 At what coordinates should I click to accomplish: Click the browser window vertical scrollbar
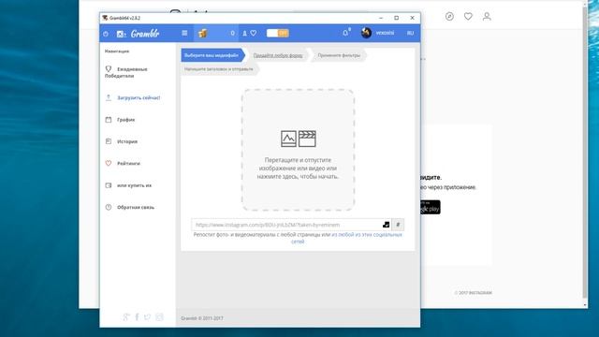(x=585, y=153)
